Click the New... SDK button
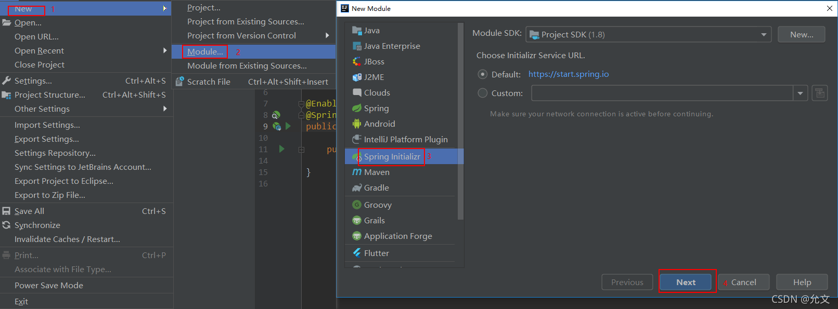This screenshot has width=838, height=309. click(802, 35)
